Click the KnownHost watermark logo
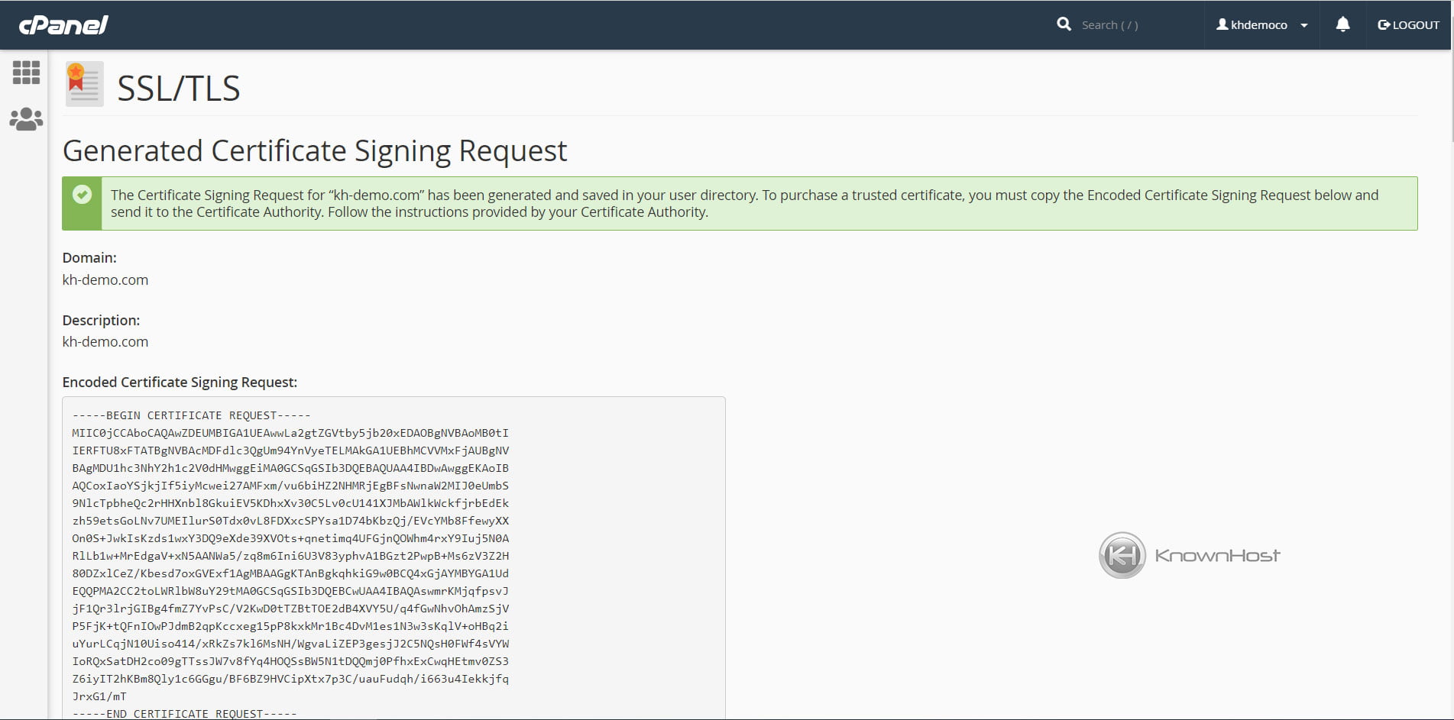Viewport: 1454px width, 720px height. [x=1187, y=555]
